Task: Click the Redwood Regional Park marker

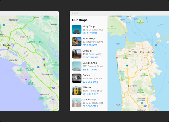Action: pyautogui.click(x=40, y=41)
